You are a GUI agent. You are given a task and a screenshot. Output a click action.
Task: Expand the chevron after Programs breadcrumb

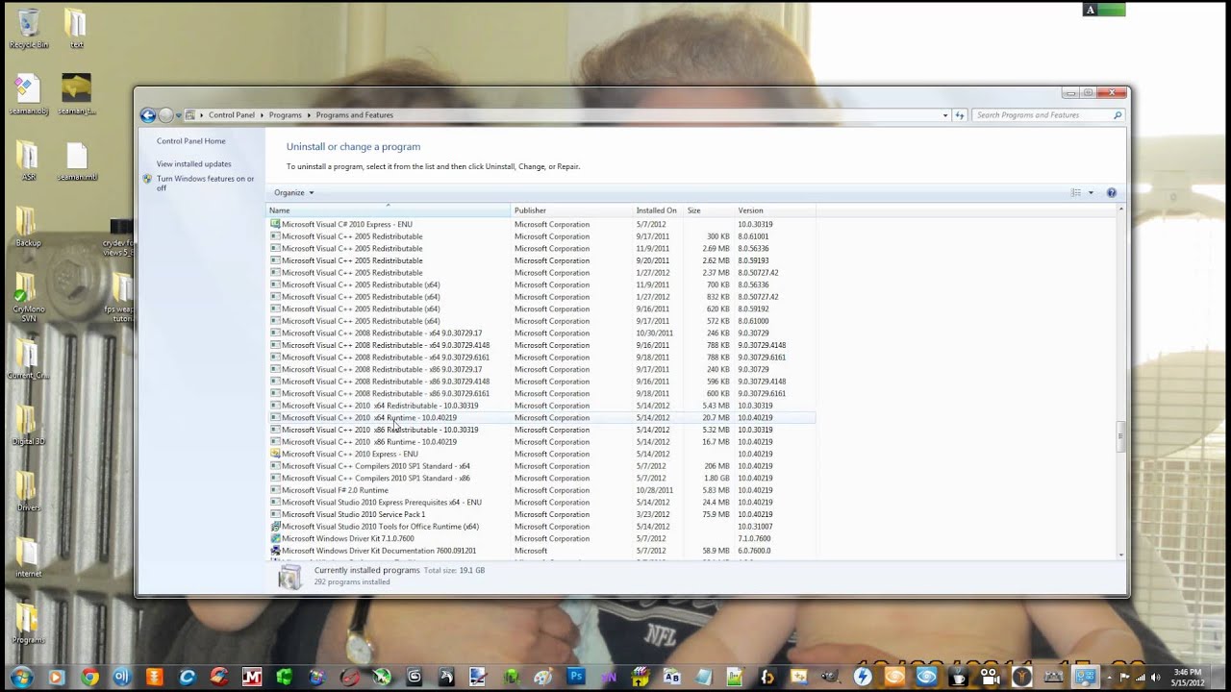click(309, 115)
